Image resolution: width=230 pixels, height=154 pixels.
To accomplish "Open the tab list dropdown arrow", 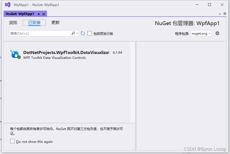I will coord(220,14).
